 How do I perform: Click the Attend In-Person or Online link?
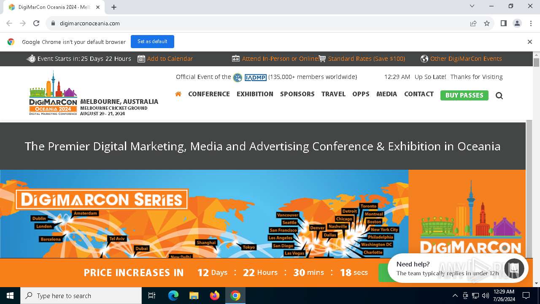coord(280,59)
